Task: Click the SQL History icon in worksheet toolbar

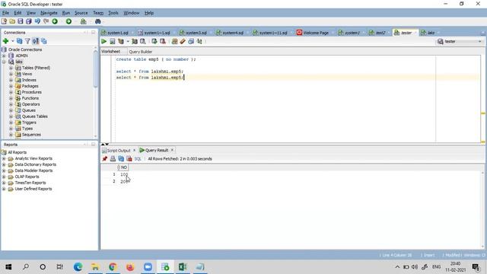Action: [191, 41]
